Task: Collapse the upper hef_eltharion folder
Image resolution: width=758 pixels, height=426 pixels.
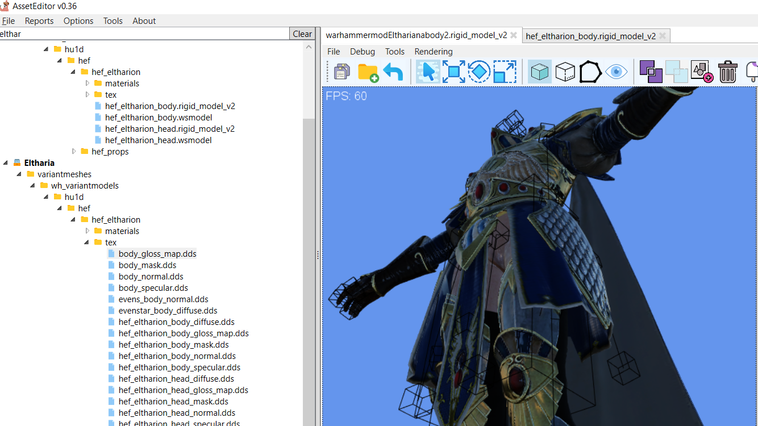Action: [73, 72]
